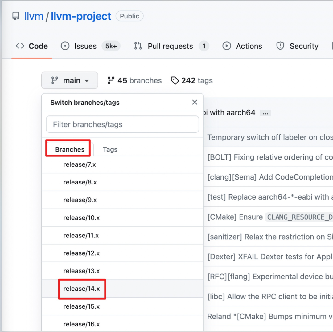Click the Security shield icon

[280, 46]
